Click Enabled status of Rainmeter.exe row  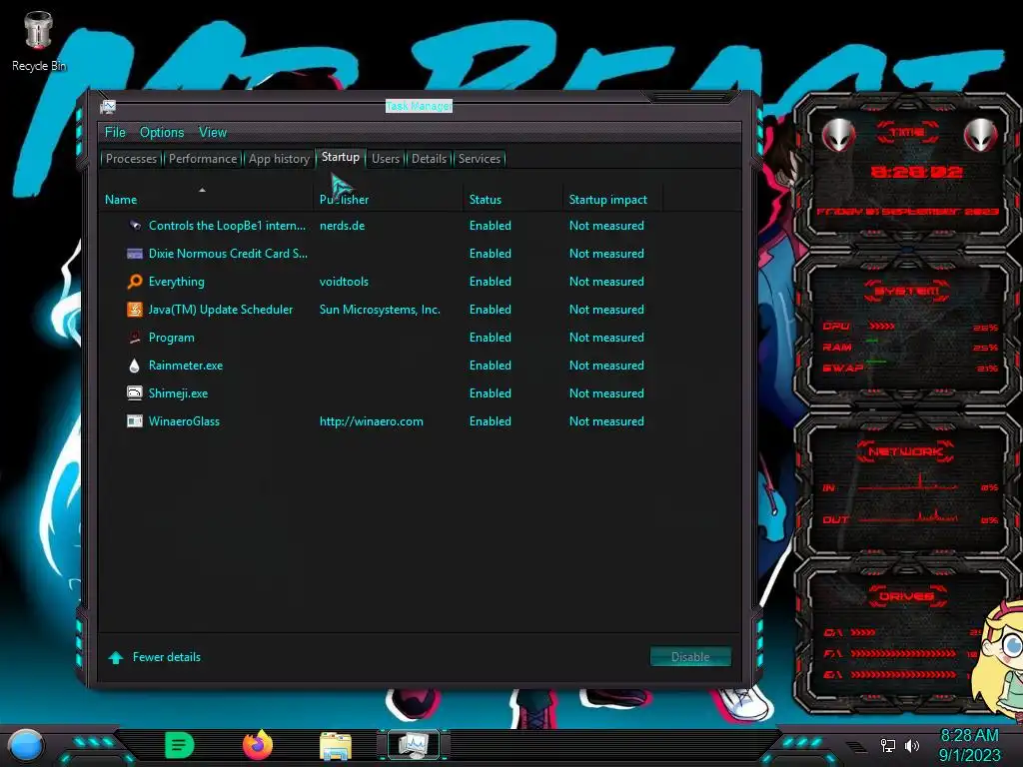pos(490,366)
